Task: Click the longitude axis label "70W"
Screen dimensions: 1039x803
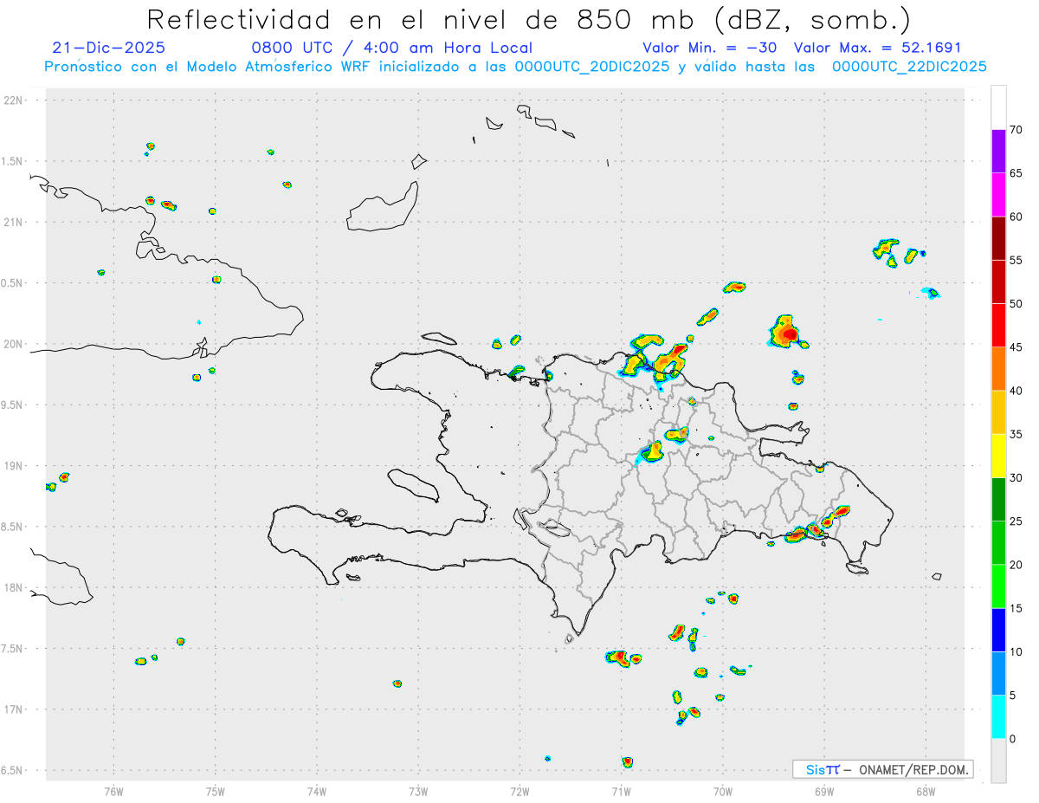Action: coord(723,791)
